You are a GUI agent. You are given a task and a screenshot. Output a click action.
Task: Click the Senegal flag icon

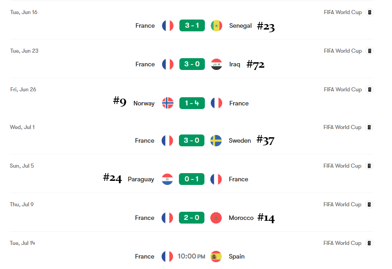(216, 25)
